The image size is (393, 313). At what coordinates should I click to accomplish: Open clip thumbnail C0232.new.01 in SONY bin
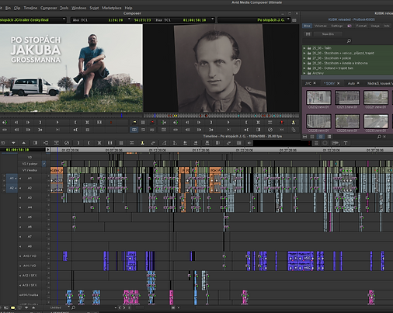pos(318,98)
